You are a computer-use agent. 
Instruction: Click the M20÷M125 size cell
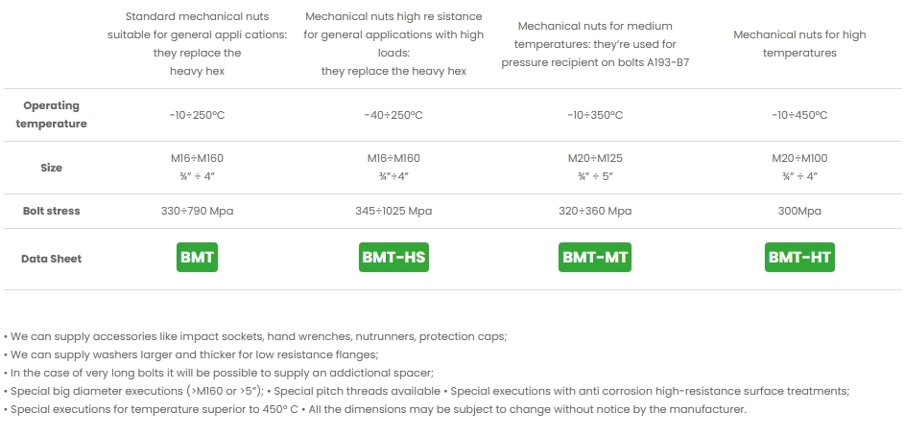pos(595,158)
